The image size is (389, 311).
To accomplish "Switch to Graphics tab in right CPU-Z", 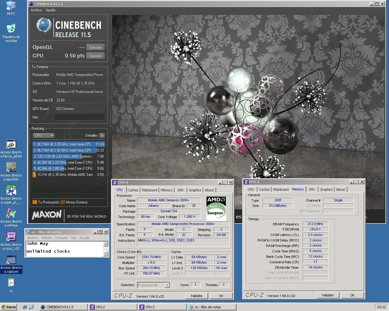I will pyautogui.click(x=326, y=190).
